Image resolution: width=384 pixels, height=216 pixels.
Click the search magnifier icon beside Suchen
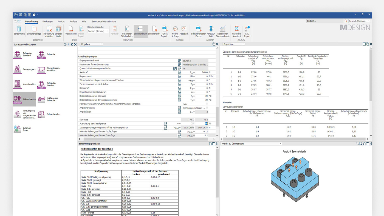click(x=346, y=21)
